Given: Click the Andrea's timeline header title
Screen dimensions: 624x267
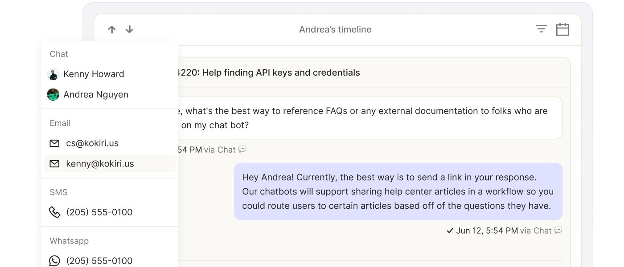Looking at the screenshot, I should [335, 30].
